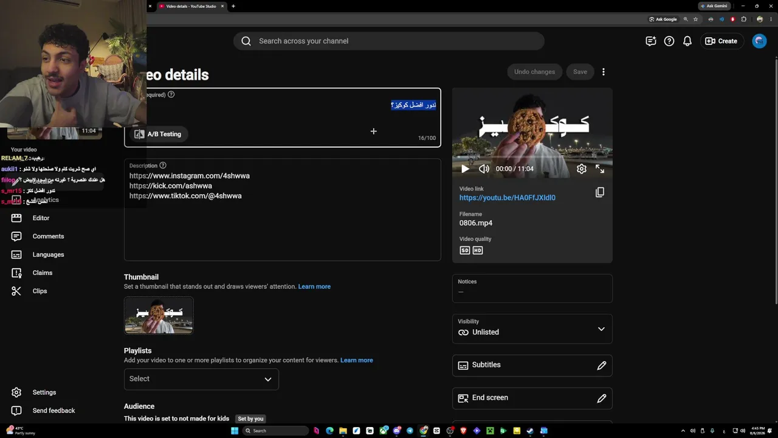
Task: Open Microsoft Edge from the taskbar
Action: click(x=329, y=431)
